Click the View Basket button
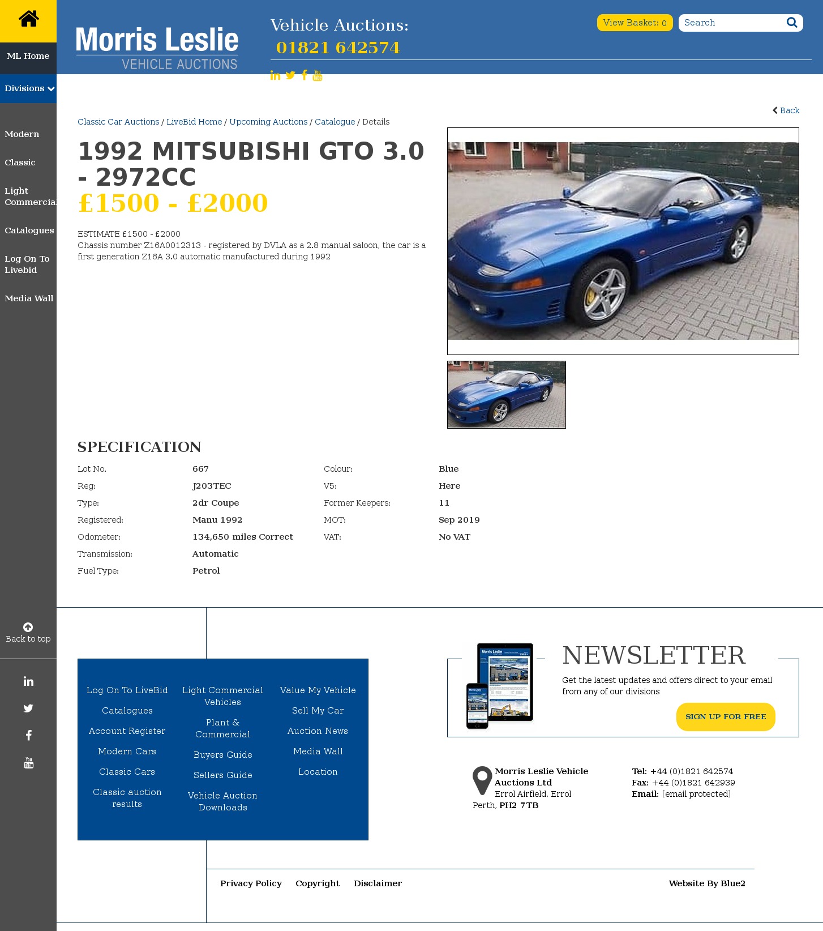Image resolution: width=823 pixels, height=931 pixels. (635, 23)
